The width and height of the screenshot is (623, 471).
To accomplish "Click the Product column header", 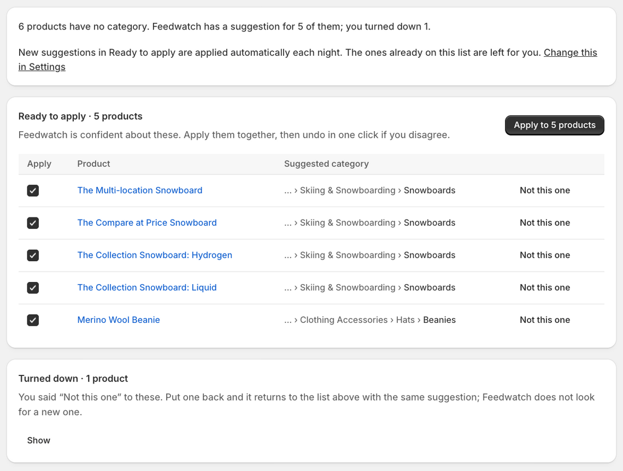I will [x=93, y=163].
